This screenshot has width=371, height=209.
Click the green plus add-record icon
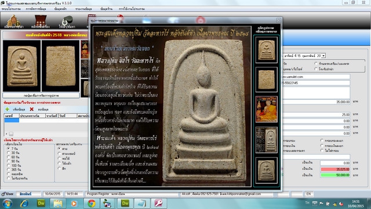(7, 109)
